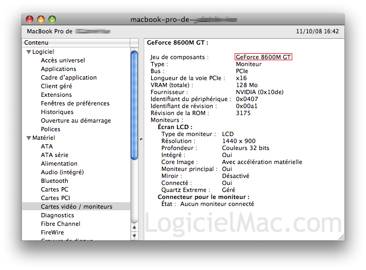366x270 pixels.
Task: Select Accès universel in sidebar
Action: pyautogui.click(x=63, y=60)
